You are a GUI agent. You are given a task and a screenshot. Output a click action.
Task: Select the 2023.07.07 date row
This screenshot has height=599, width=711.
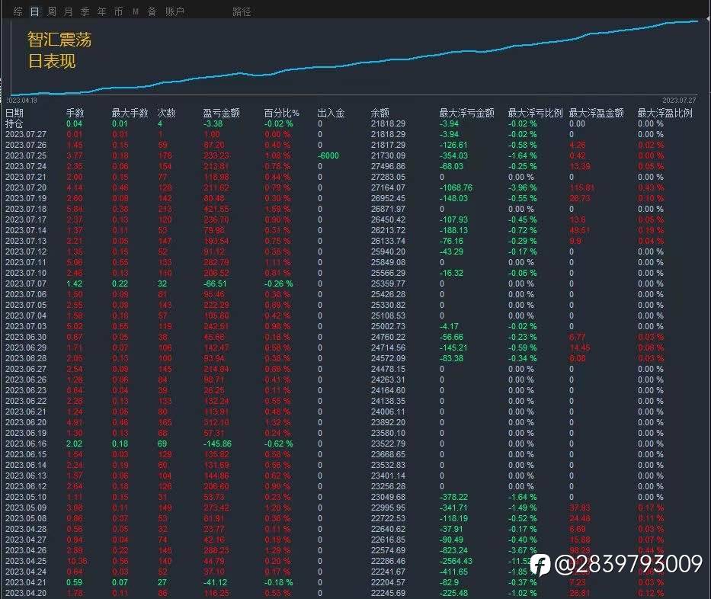point(26,283)
